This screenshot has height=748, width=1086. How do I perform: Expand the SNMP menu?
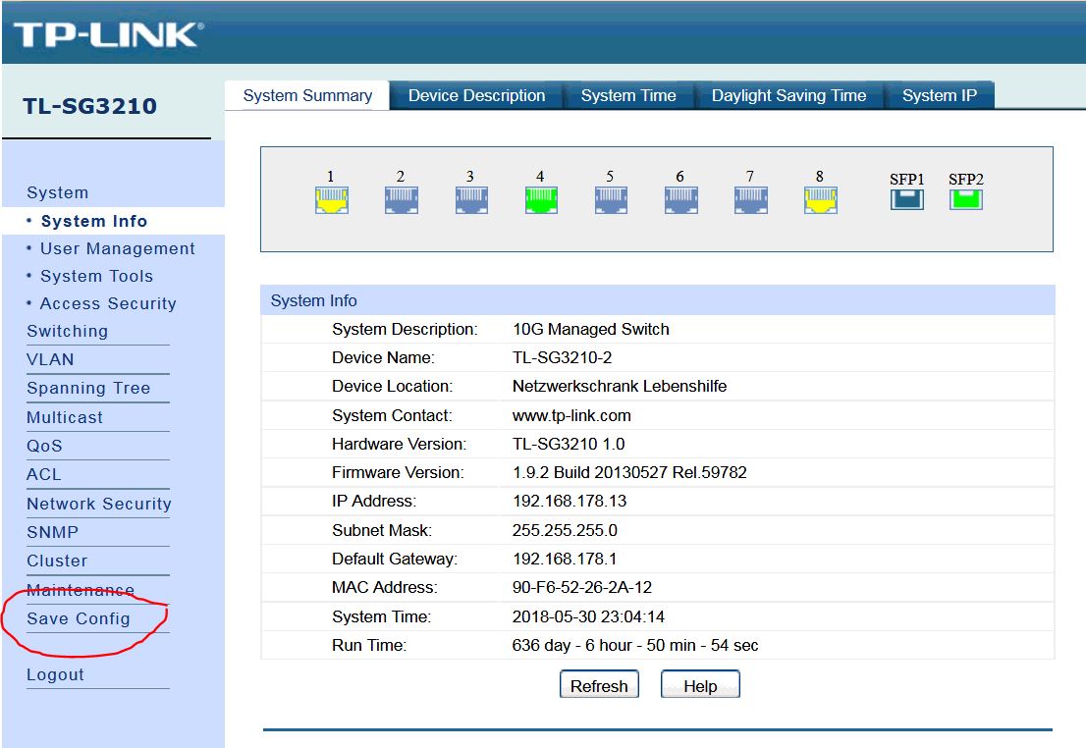click(52, 532)
